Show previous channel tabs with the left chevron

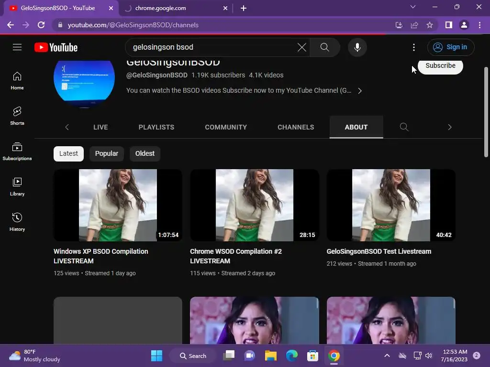coord(67,127)
